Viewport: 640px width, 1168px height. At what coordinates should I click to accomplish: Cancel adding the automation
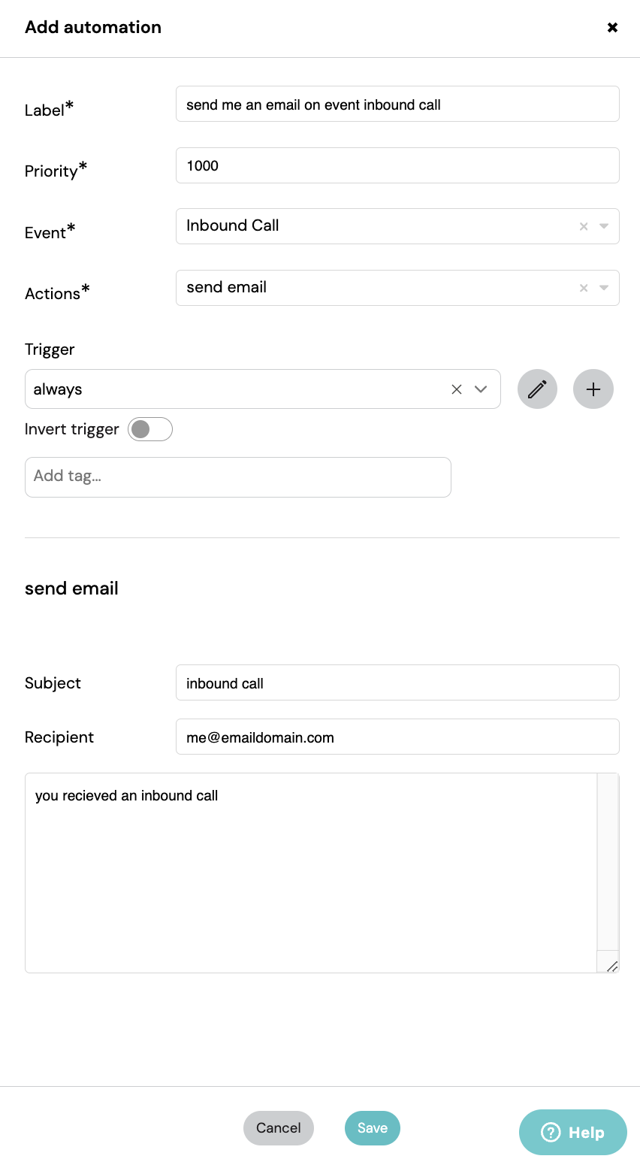279,1128
